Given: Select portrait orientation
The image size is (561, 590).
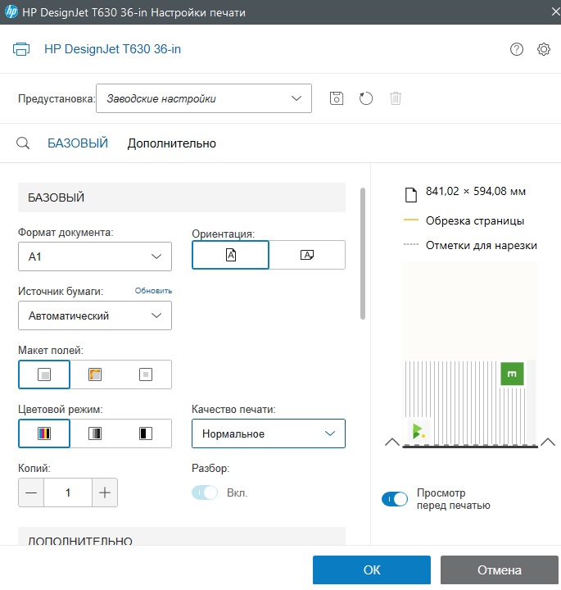Looking at the screenshot, I should (230, 255).
